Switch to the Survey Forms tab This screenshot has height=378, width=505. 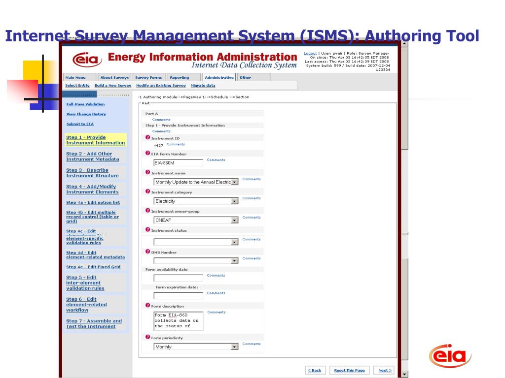[149, 77]
